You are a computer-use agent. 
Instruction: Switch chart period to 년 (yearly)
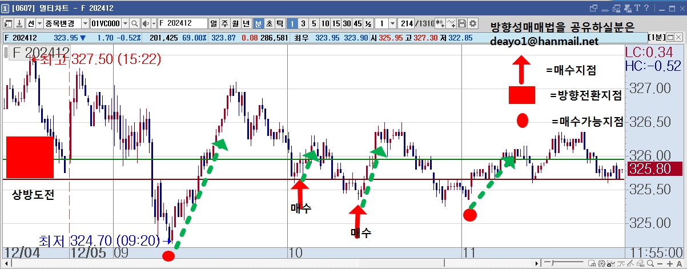coord(246,23)
